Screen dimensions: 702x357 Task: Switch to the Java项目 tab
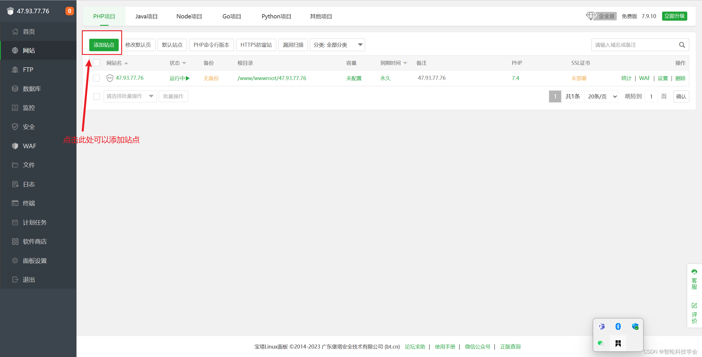[146, 16]
